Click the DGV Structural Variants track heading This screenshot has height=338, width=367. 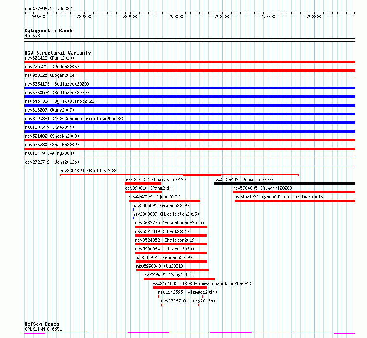tap(58, 53)
